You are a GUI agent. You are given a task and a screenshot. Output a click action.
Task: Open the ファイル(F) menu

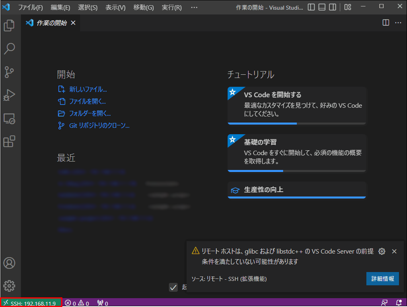pos(31,7)
